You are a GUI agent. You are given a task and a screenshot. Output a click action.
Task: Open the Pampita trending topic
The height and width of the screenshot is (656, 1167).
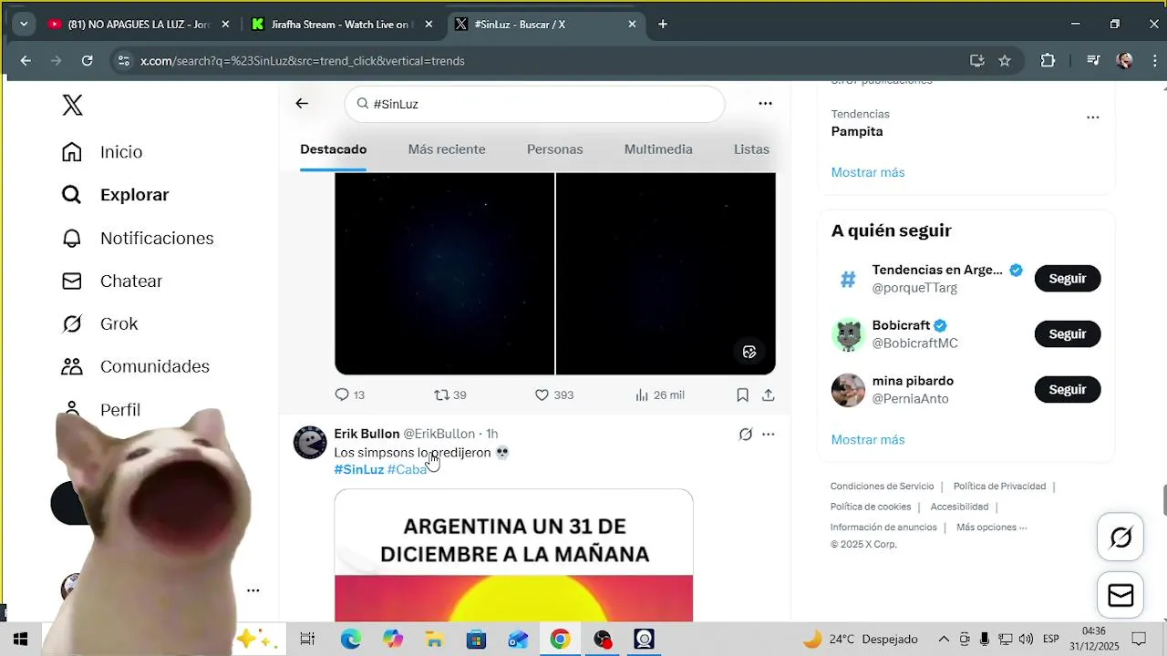coord(857,131)
